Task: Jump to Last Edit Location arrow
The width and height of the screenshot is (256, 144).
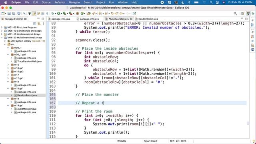Action: 112,14
